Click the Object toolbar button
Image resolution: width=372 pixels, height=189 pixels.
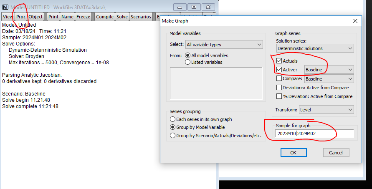pos(36,17)
